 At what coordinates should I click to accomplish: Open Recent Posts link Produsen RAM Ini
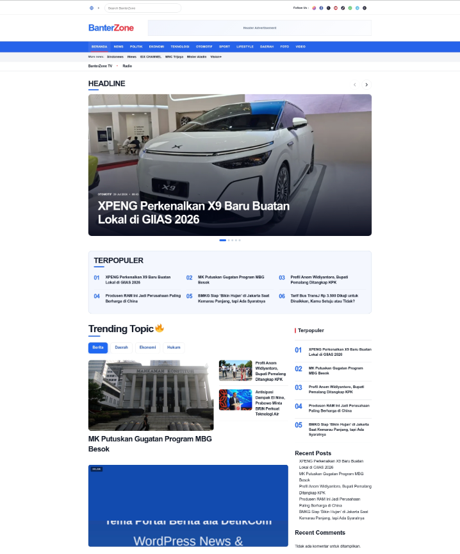pyautogui.click(x=329, y=503)
